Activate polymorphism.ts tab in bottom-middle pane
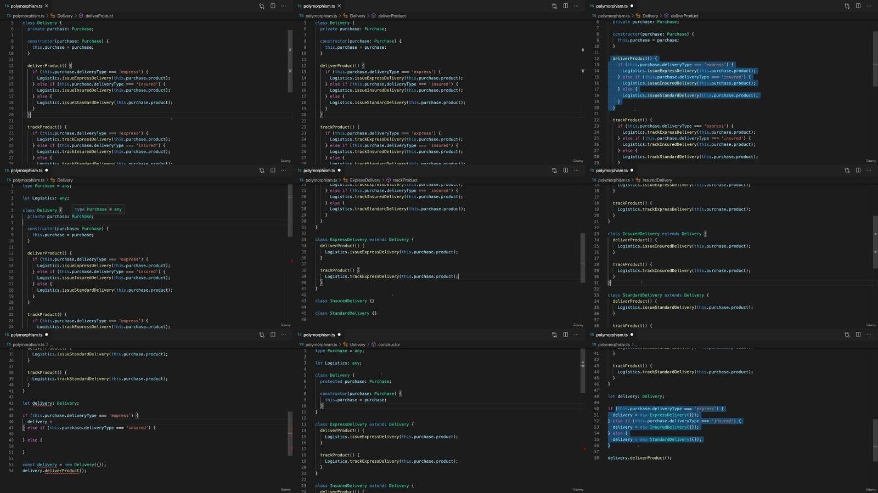The image size is (878, 493). [319, 335]
